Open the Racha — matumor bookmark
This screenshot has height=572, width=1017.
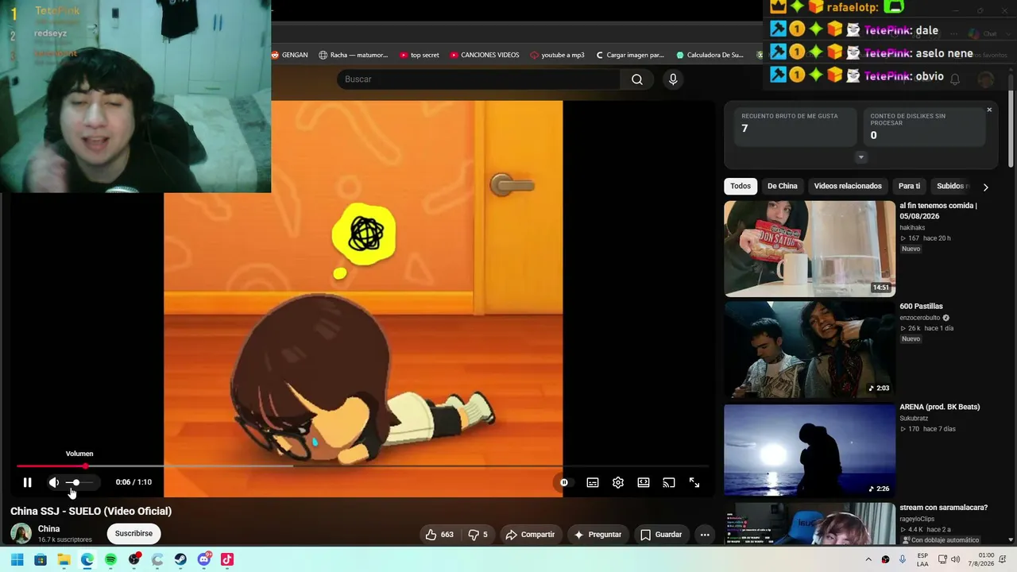[x=354, y=55]
